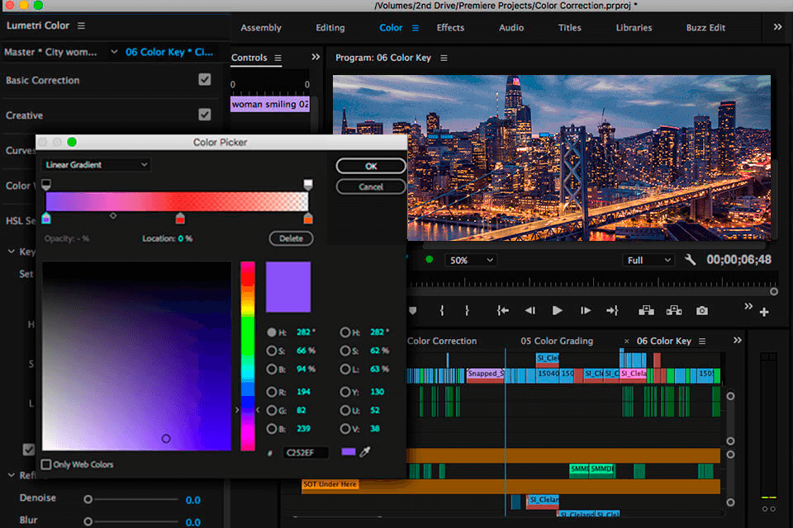The width and height of the screenshot is (793, 528).
Task: Click the Go to In point icon
Action: click(502, 311)
